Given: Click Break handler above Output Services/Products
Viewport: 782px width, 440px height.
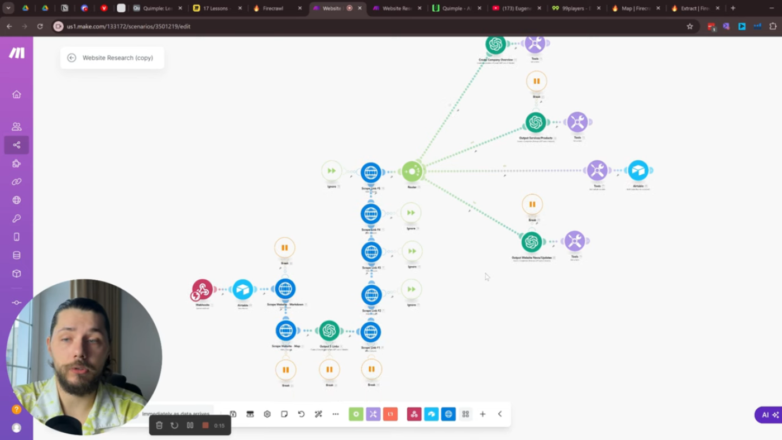Looking at the screenshot, I should click(x=537, y=82).
